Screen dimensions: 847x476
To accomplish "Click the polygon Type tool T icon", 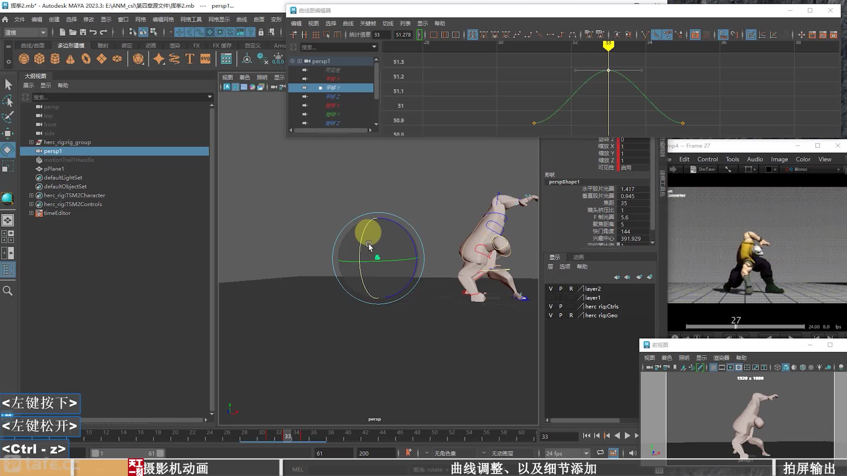I will (x=190, y=59).
